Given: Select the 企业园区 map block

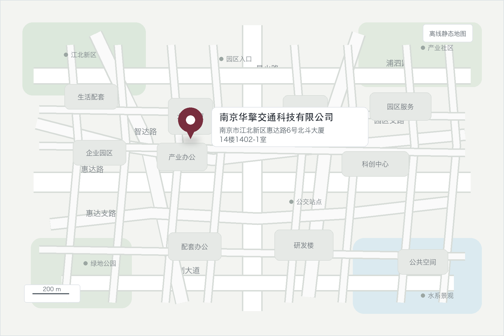Looking at the screenshot, I should [99, 153].
